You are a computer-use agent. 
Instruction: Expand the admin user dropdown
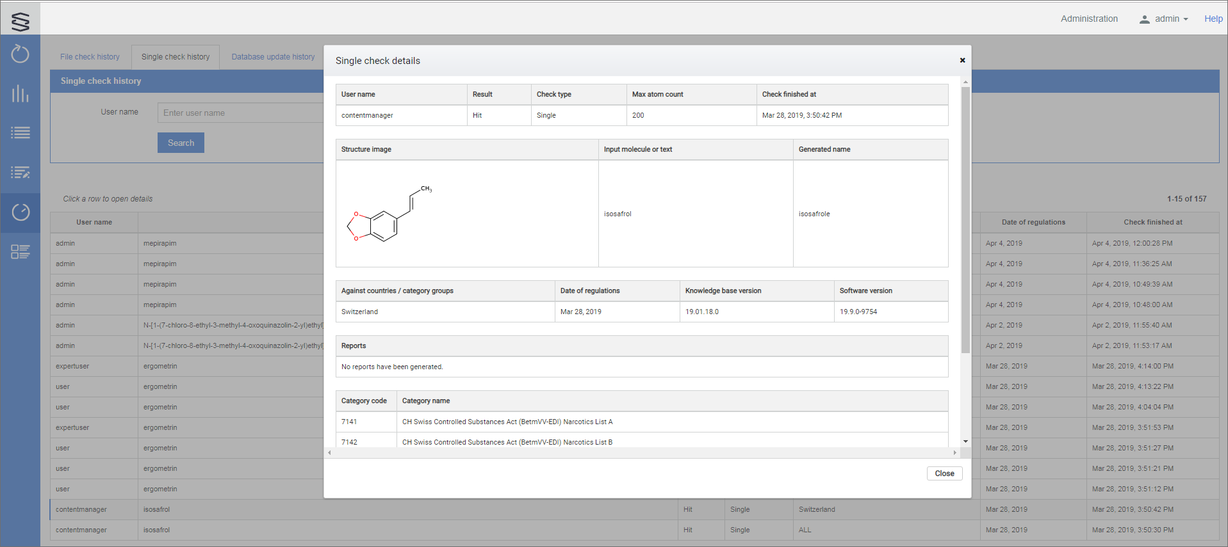(1164, 19)
